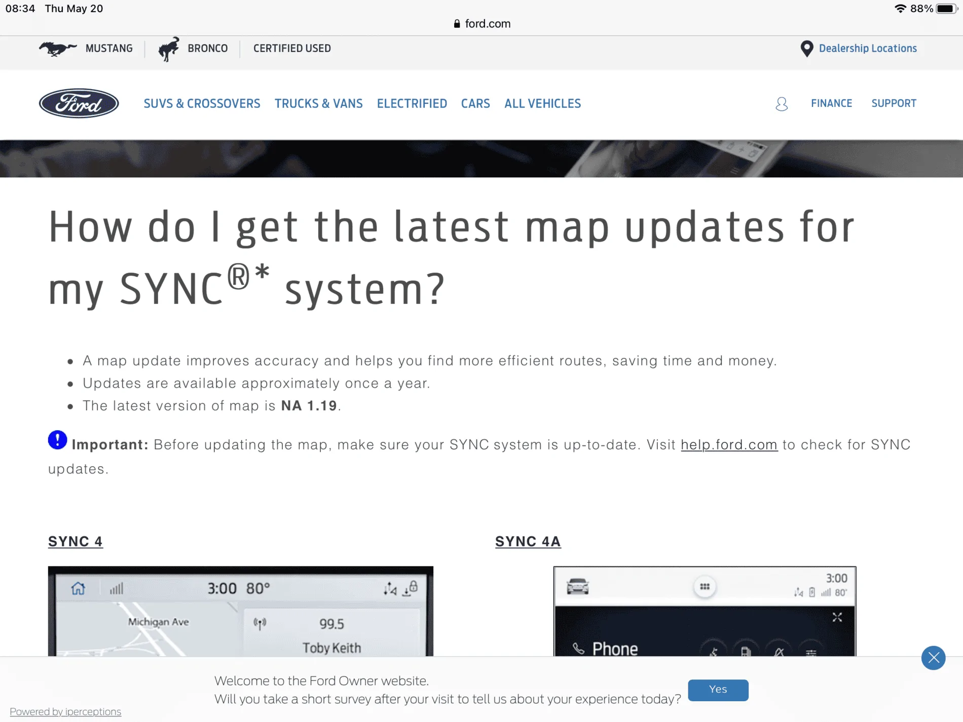The width and height of the screenshot is (963, 722).
Task: Tap the 08:34 clock in status bar
Action: coord(20,9)
